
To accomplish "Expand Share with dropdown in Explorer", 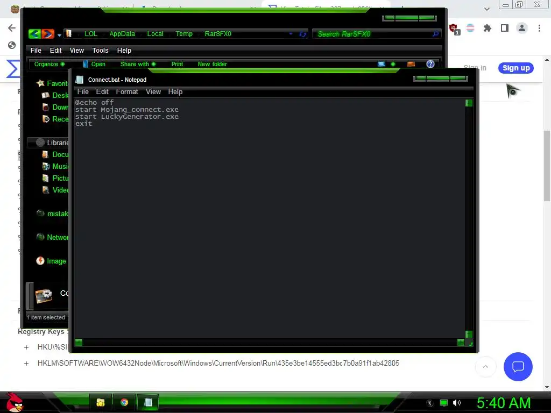I will 138,64.
